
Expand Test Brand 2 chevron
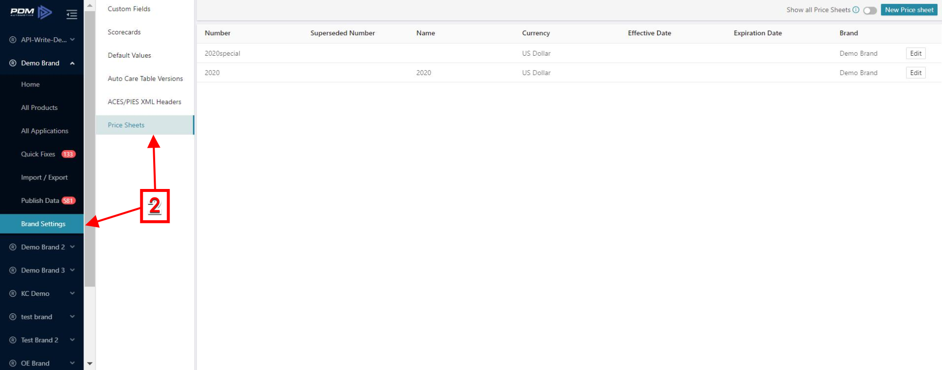click(73, 340)
